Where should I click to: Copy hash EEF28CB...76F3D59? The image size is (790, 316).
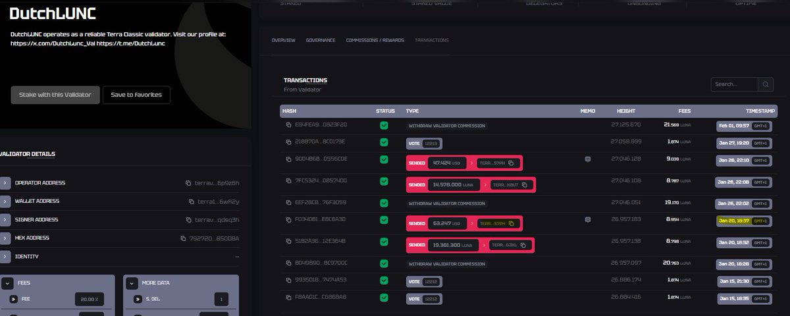point(288,202)
